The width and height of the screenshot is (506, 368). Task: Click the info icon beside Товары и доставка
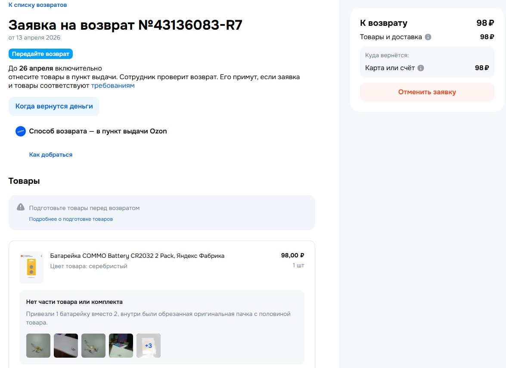tap(428, 37)
